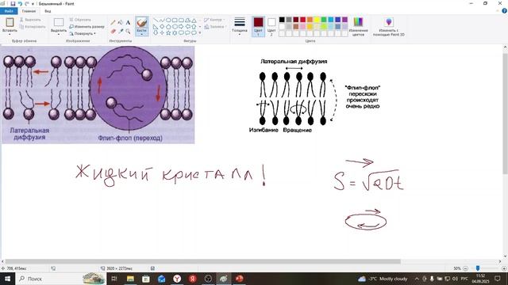Collapse the ribbon with small arrow
Image resolution: width=508 pixels, height=285 pixels.
(x=498, y=11)
